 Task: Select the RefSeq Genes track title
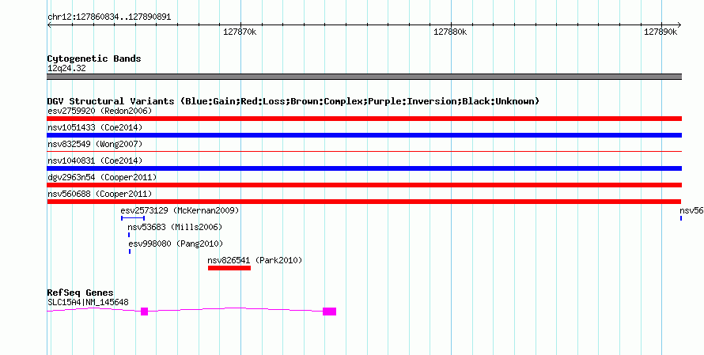80,293
